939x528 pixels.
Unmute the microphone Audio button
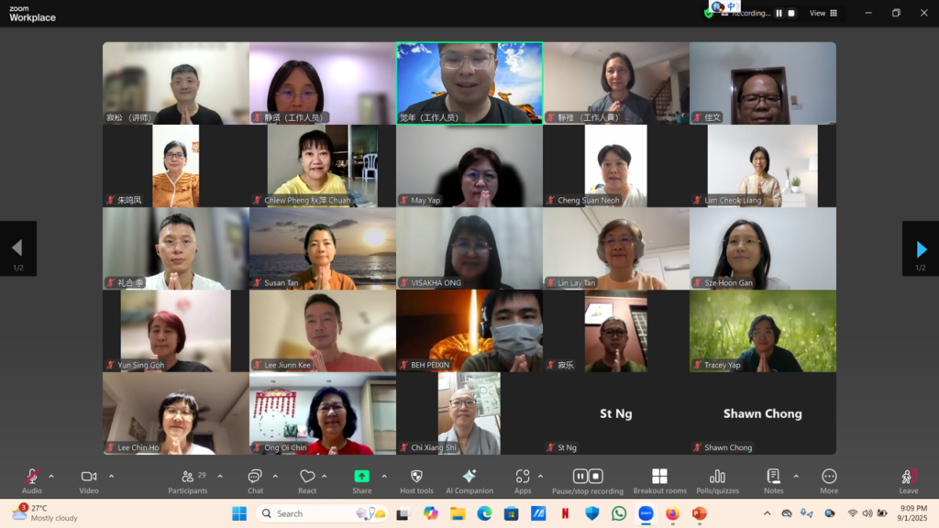click(32, 480)
